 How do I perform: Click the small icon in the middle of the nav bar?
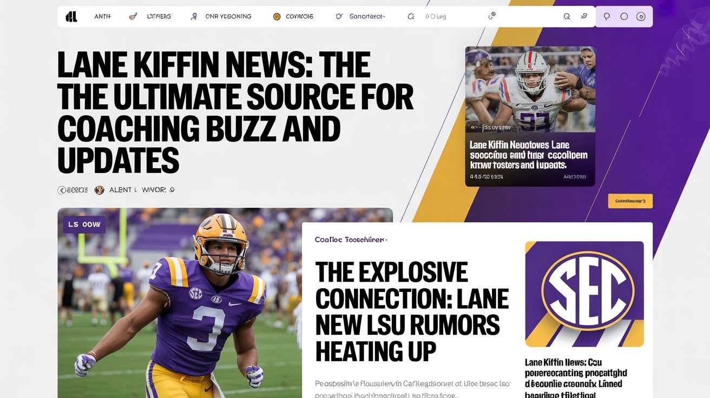click(x=492, y=17)
